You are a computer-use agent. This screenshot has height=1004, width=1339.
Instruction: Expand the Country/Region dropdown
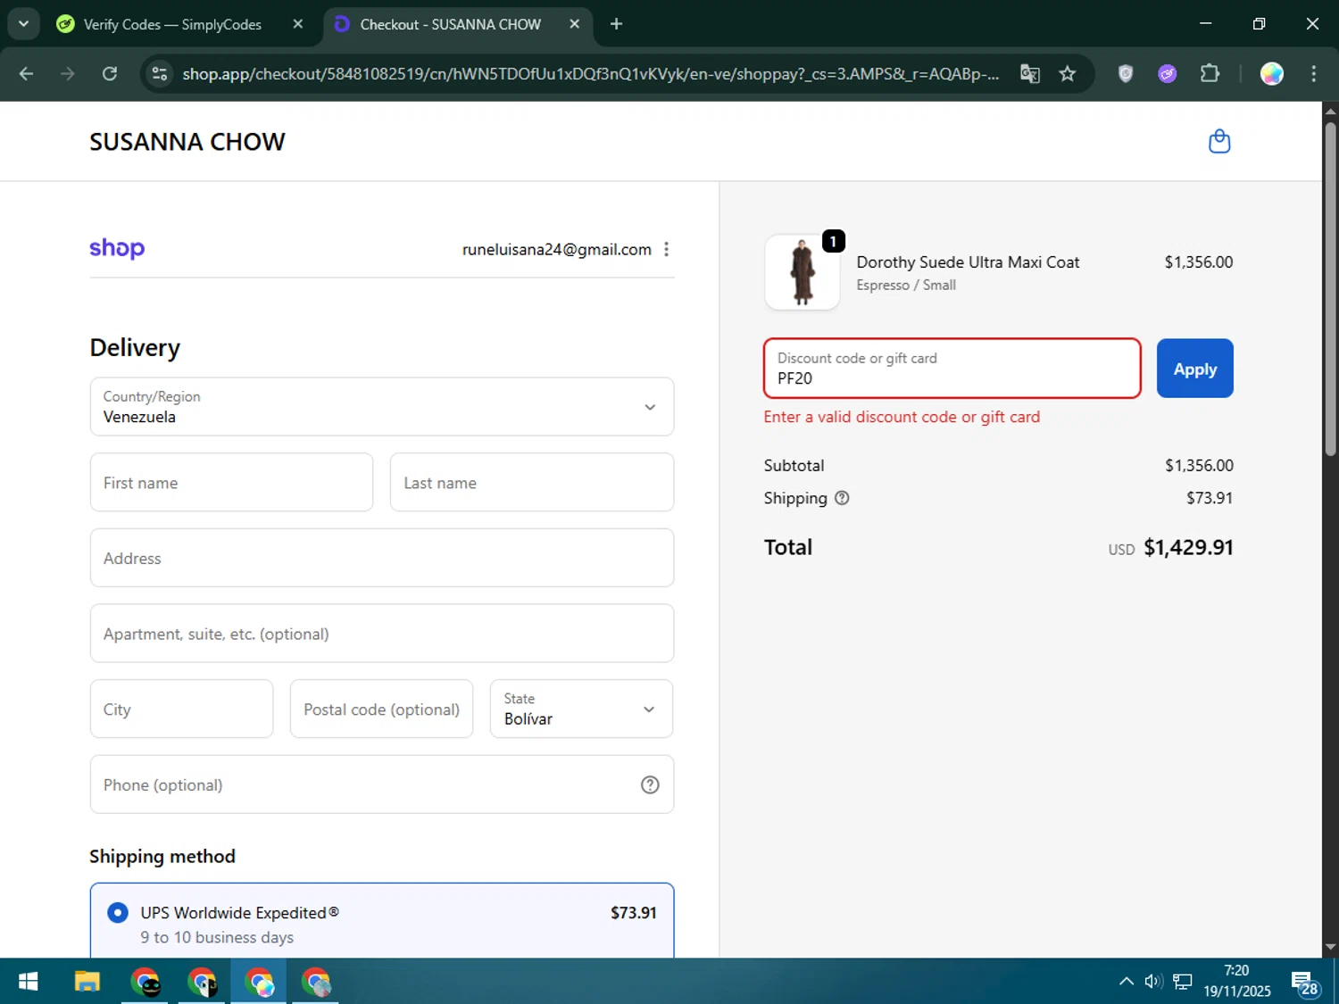click(382, 407)
